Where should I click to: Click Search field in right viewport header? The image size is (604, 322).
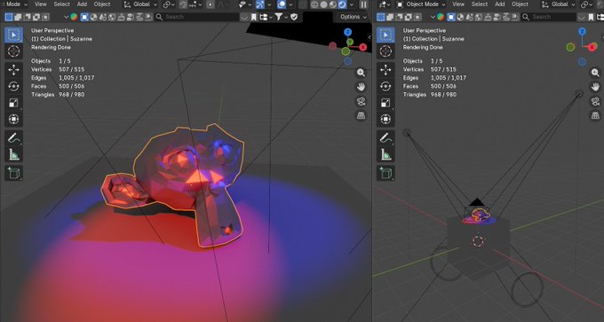coord(549,17)
